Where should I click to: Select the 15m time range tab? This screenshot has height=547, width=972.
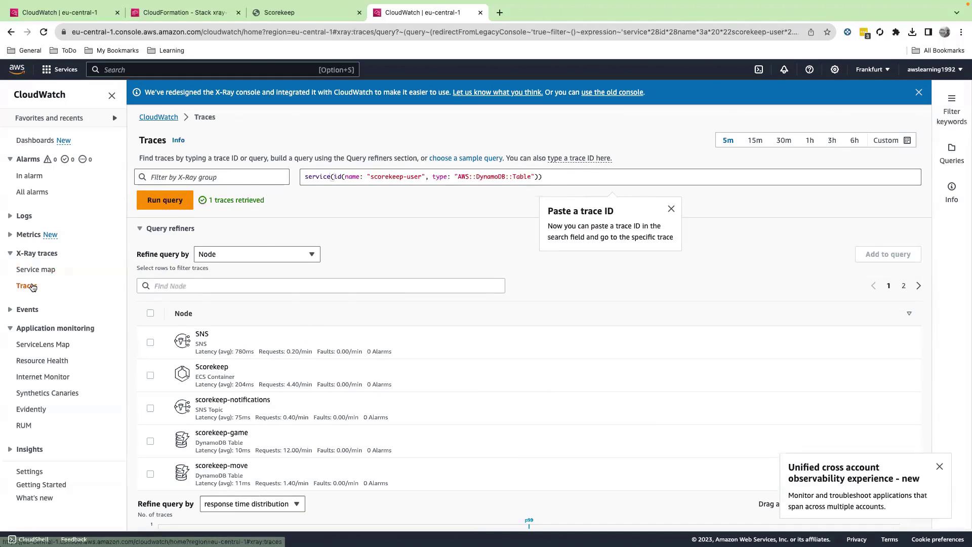tap(755, 140)
